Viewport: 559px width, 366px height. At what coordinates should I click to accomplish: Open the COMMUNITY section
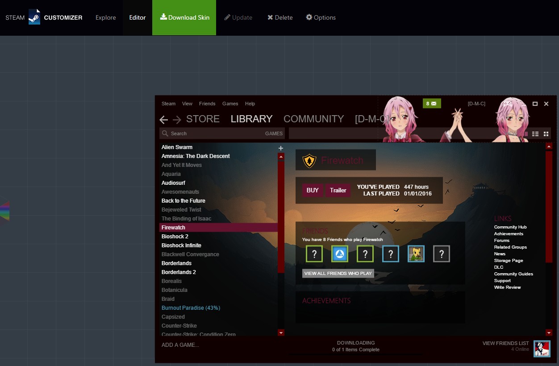(x=313, y=119)
